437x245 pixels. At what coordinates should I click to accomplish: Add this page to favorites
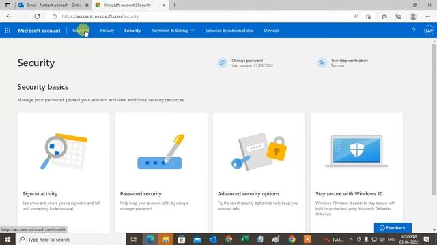(x=368, y=16)
